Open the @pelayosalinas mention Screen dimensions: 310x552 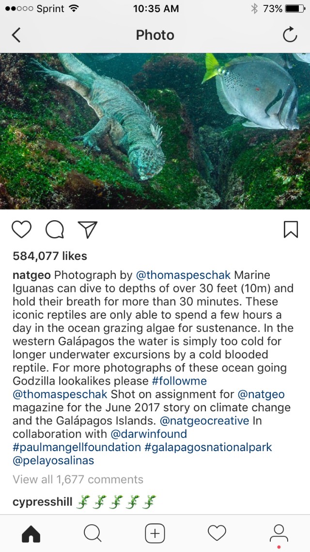(53, 460)
